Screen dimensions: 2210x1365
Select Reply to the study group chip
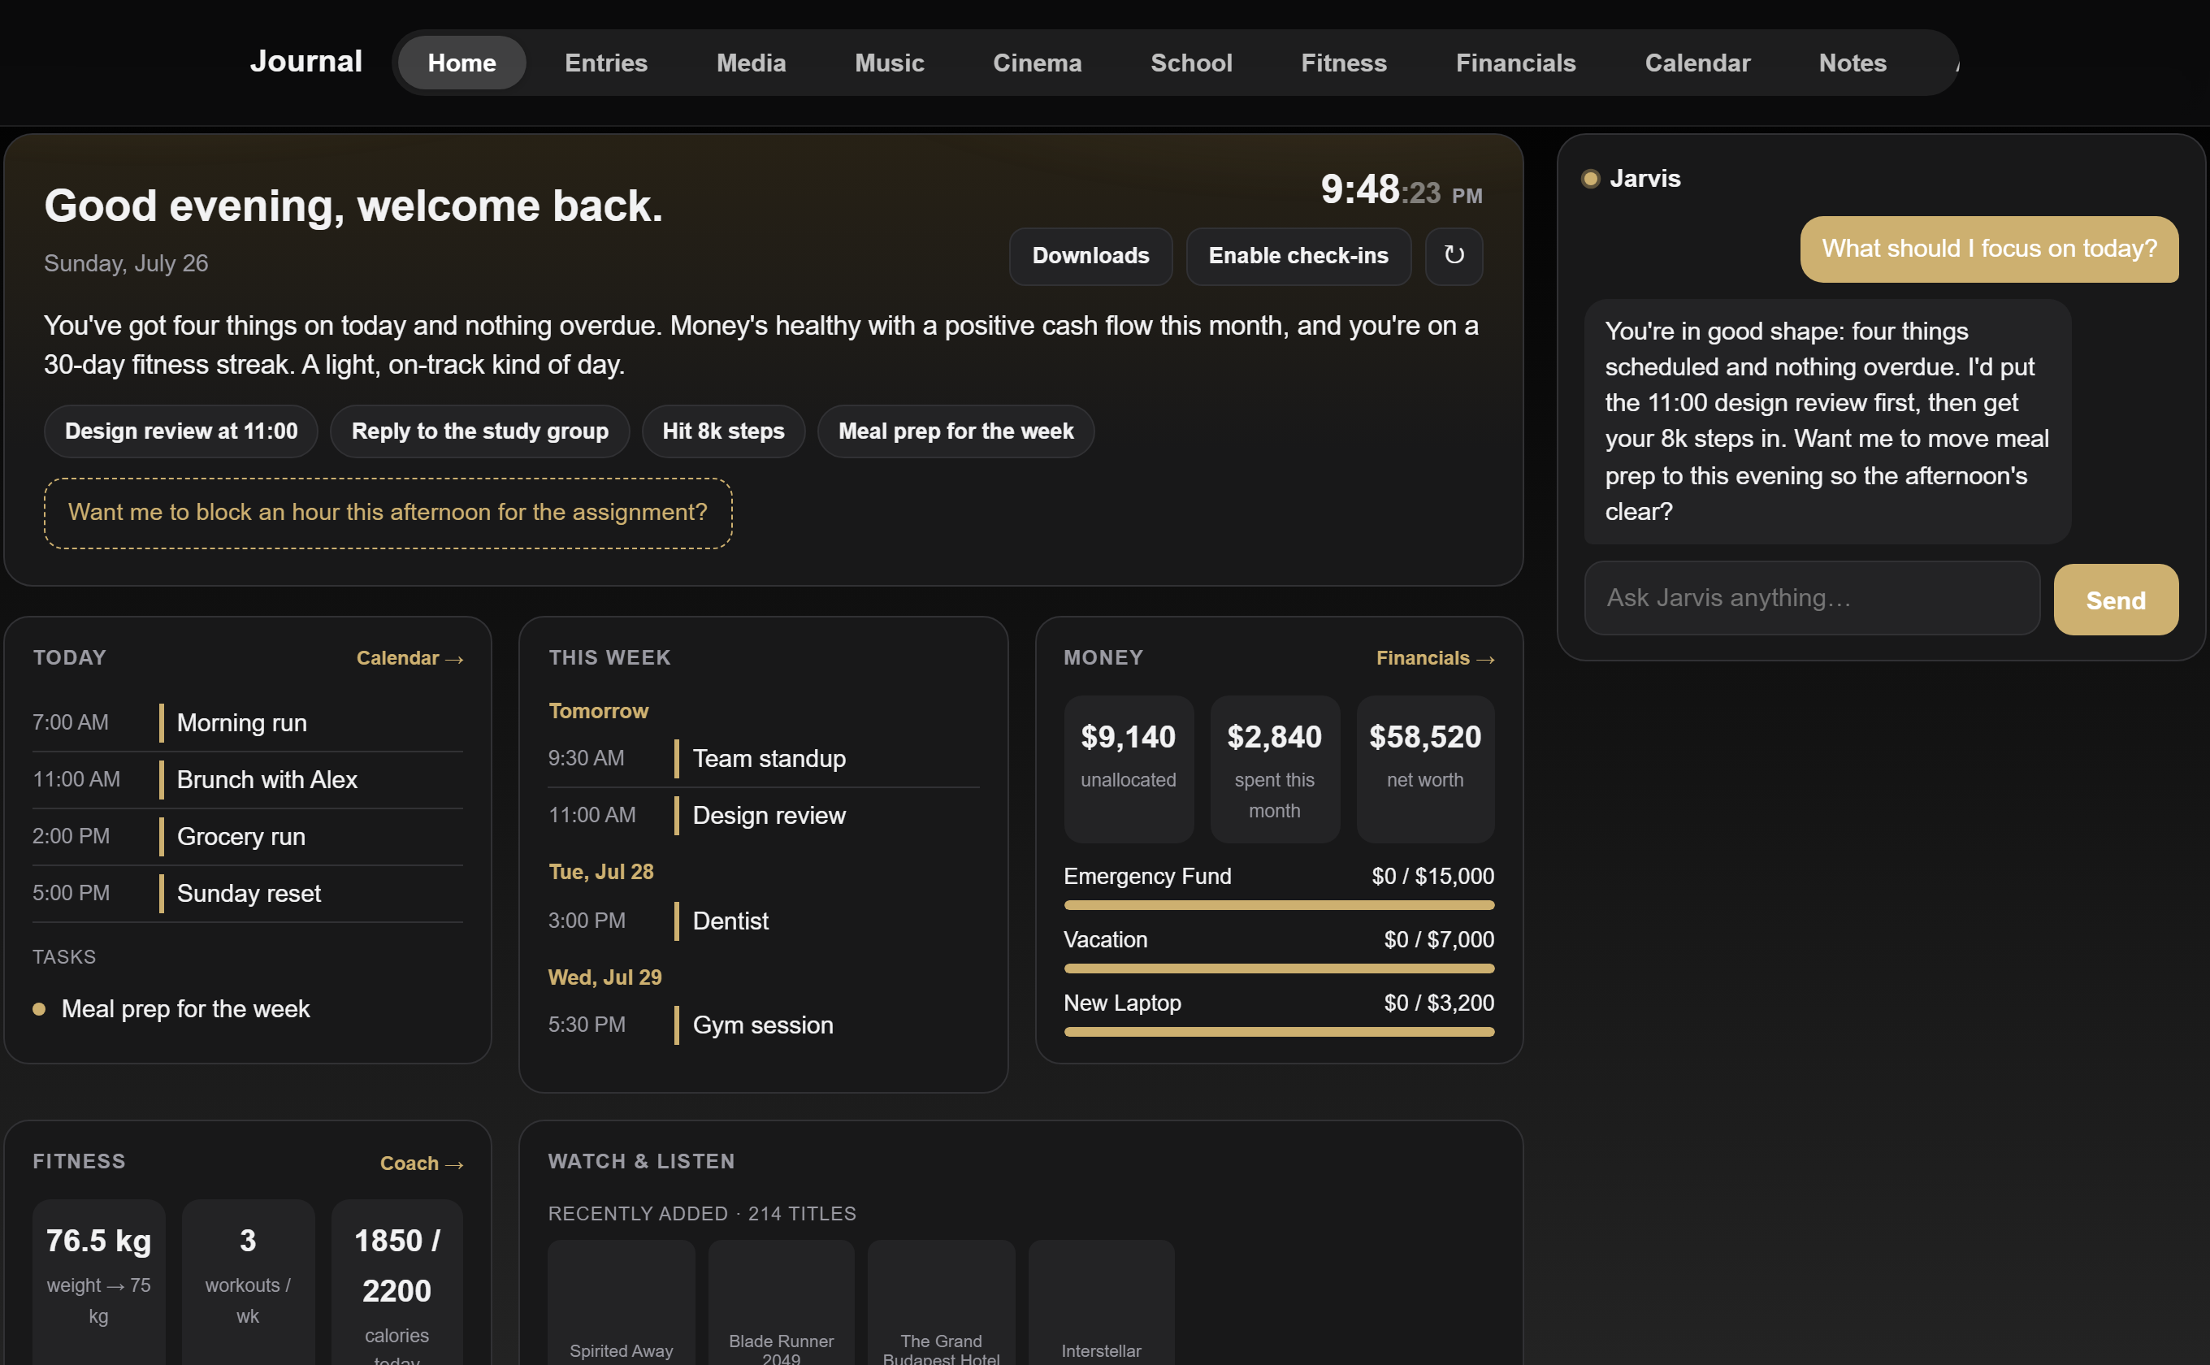point(479,431)
